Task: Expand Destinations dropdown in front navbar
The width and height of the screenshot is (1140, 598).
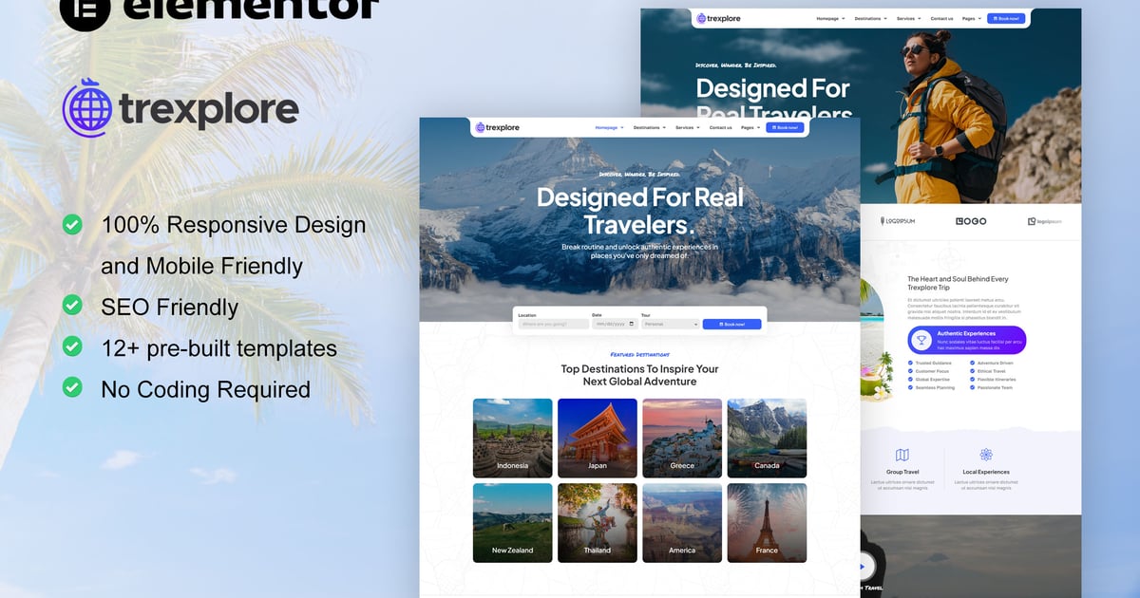Action: (650, 127)
